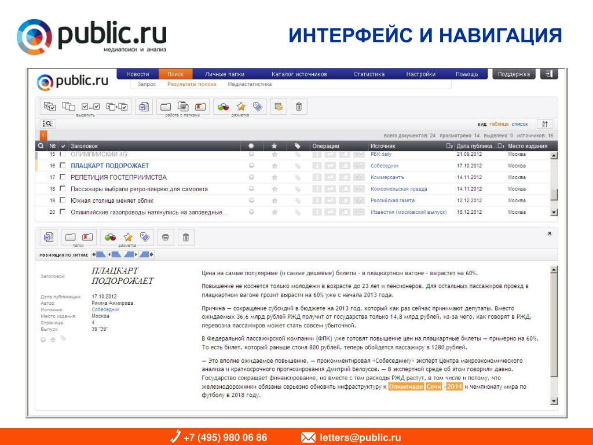Select checkbox for Олимпийские газопроводы row

click(x=63, y=212)
